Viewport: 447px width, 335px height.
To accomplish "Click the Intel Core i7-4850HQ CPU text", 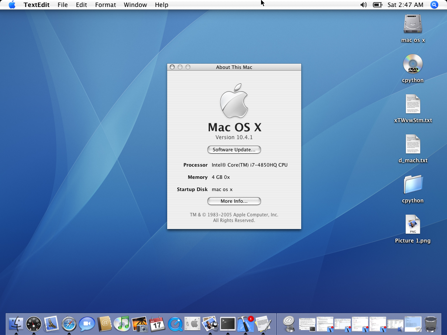I will [249, 165].
